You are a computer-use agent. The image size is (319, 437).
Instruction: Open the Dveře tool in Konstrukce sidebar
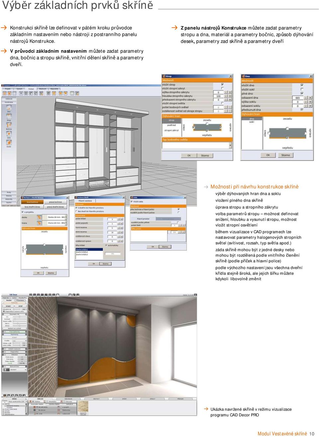[x=9, y=143]
